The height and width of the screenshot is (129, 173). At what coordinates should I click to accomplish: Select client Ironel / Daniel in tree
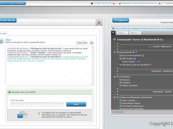point(128,62)
